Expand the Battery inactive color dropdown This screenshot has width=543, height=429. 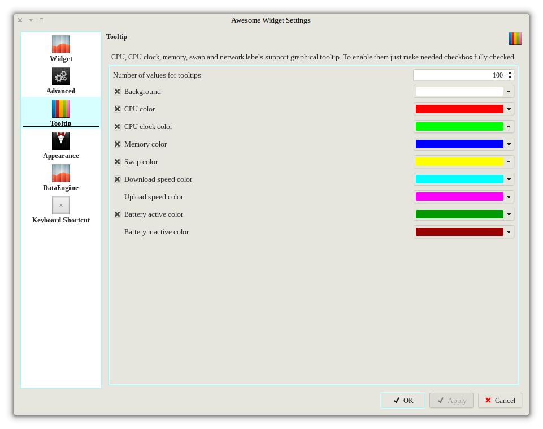pyautogui.click(x=509, y=232)
